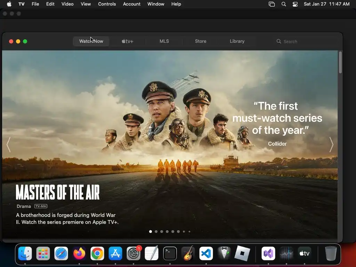Open the TV application menu
The height and width of the screenshot is (267, 356).
[21, 4]
